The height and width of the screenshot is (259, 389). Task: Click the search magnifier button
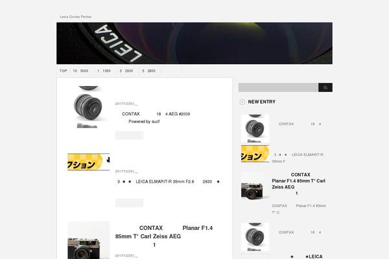click(x=325, y=87)
